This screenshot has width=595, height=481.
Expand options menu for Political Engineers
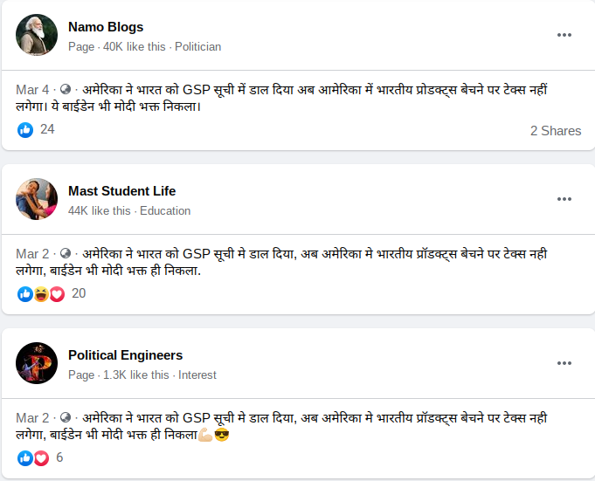coord(564,363)
